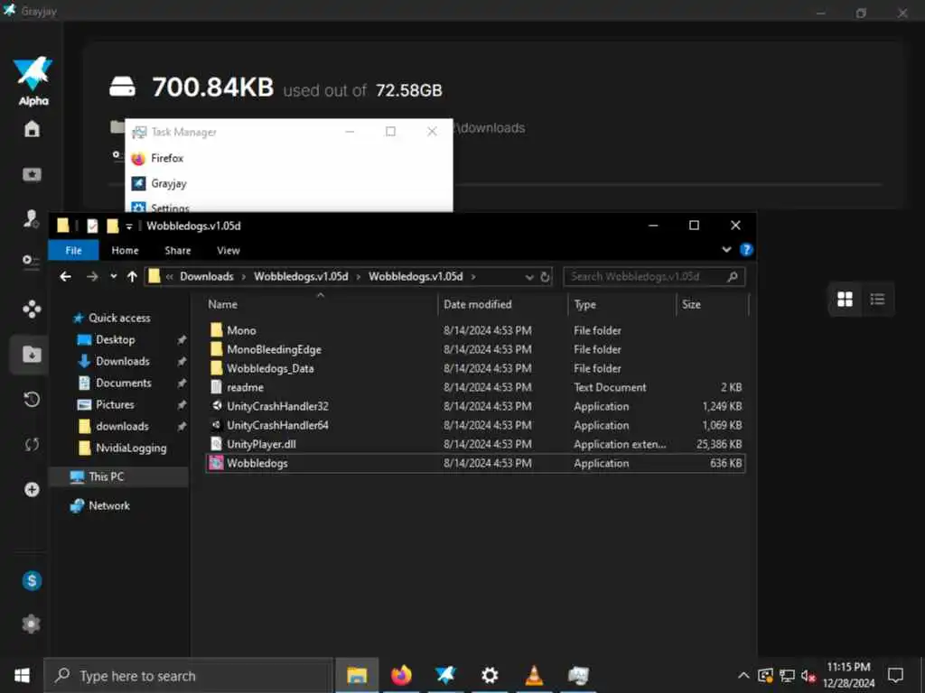
Task: Open pinned Downloads in Quick access
Action: click(x=122, y=361)
